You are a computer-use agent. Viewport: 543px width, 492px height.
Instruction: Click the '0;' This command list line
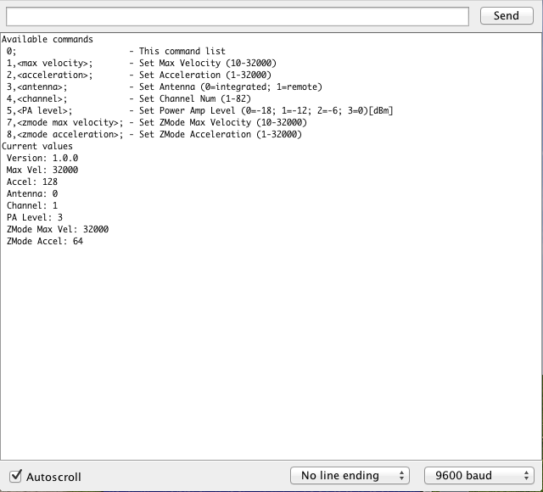click(116, 51)
